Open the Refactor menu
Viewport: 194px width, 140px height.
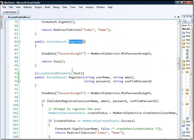28,7
